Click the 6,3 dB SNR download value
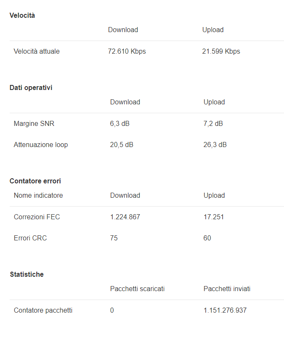Image resolution: width=284 pixels, height=338 pixels. pyautogui.click(x=120, y=124)
